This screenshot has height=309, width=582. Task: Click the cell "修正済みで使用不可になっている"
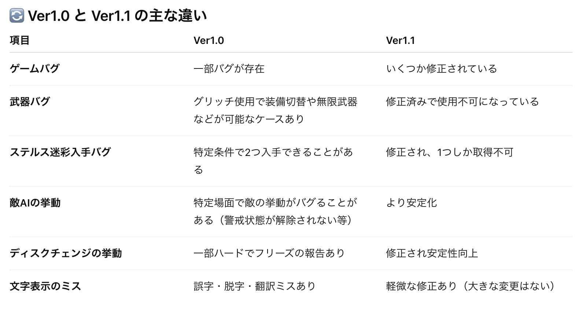pos(462,101)
